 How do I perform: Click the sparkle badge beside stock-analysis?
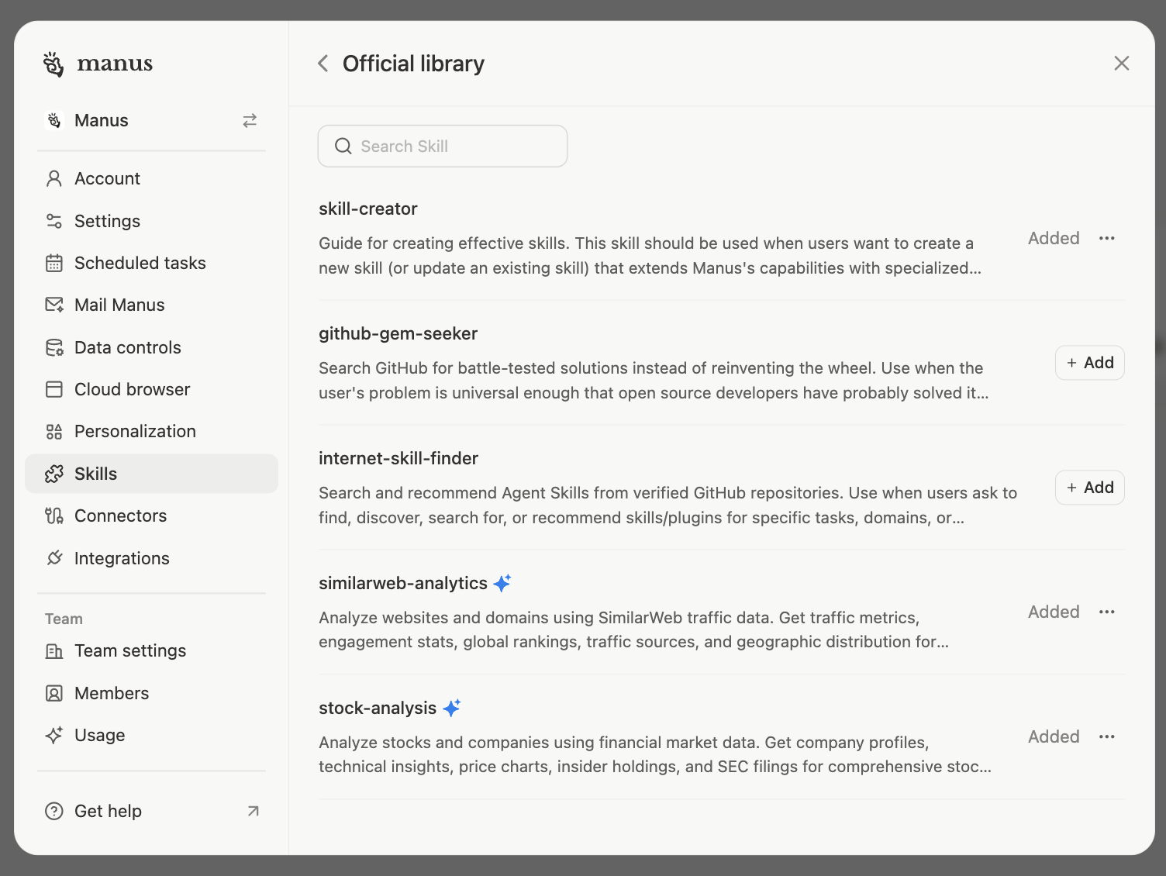pos(452,708)
